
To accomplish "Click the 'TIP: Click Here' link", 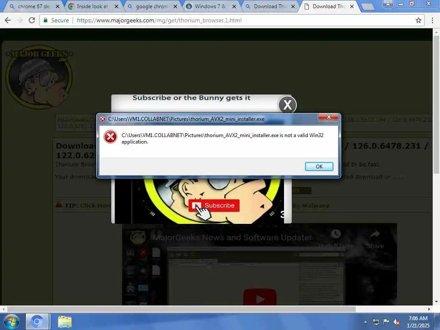I will [x=88, y=205].
